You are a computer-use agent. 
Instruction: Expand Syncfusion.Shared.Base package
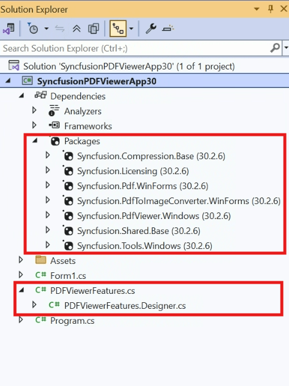[x=48, y=230]
